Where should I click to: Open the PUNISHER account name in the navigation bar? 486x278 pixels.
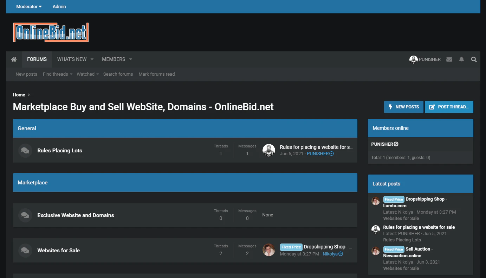430,59
